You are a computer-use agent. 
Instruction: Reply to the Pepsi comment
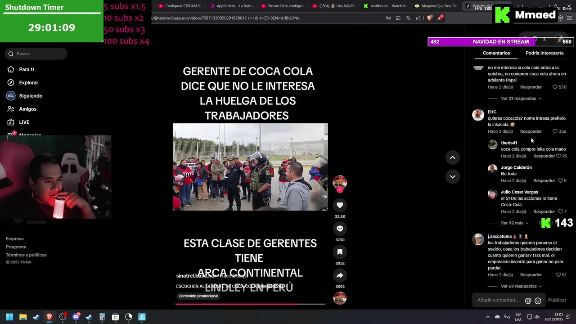[531, 87]
